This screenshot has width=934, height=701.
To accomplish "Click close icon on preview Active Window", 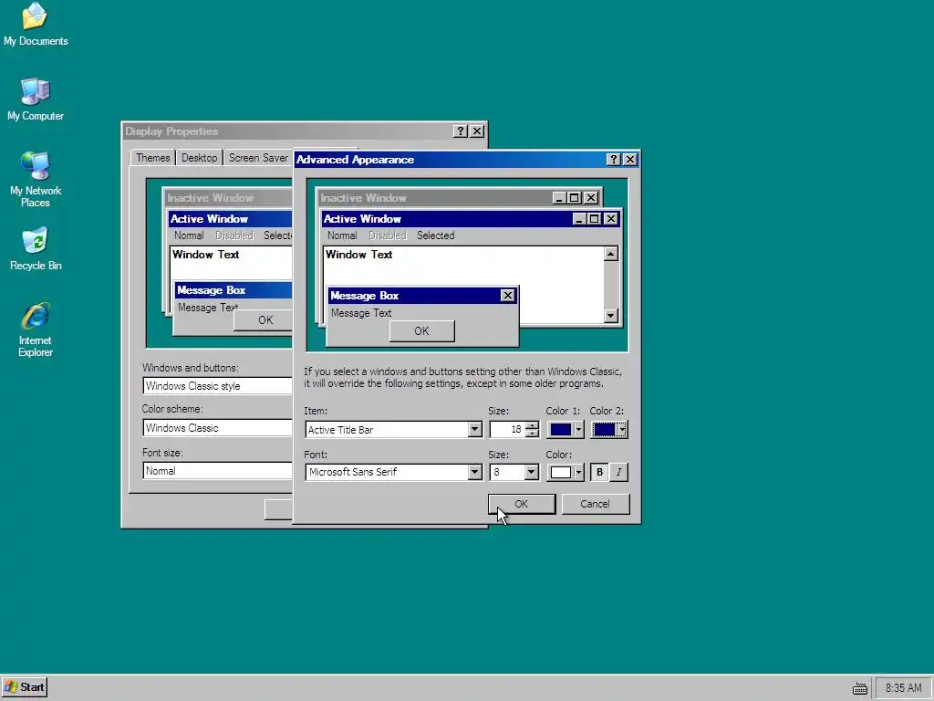I will tap(610, 219).
